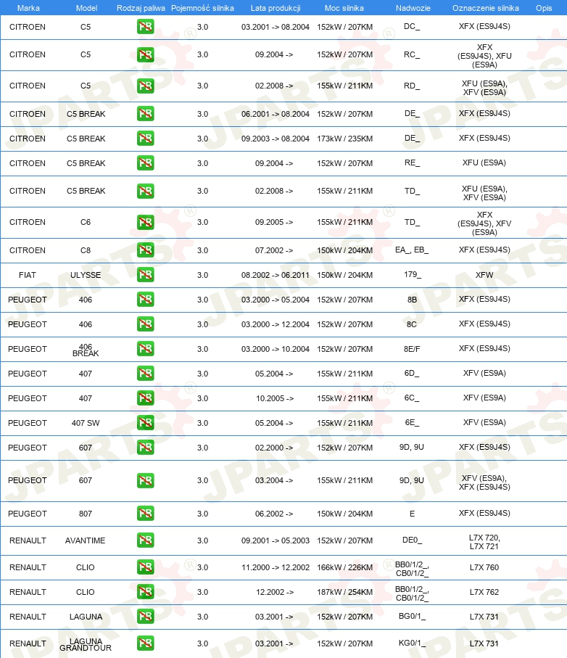567x658 pixels.
Task: Click the fuel icon in the Peugeot 406 8B row
Action: point(146,299)
